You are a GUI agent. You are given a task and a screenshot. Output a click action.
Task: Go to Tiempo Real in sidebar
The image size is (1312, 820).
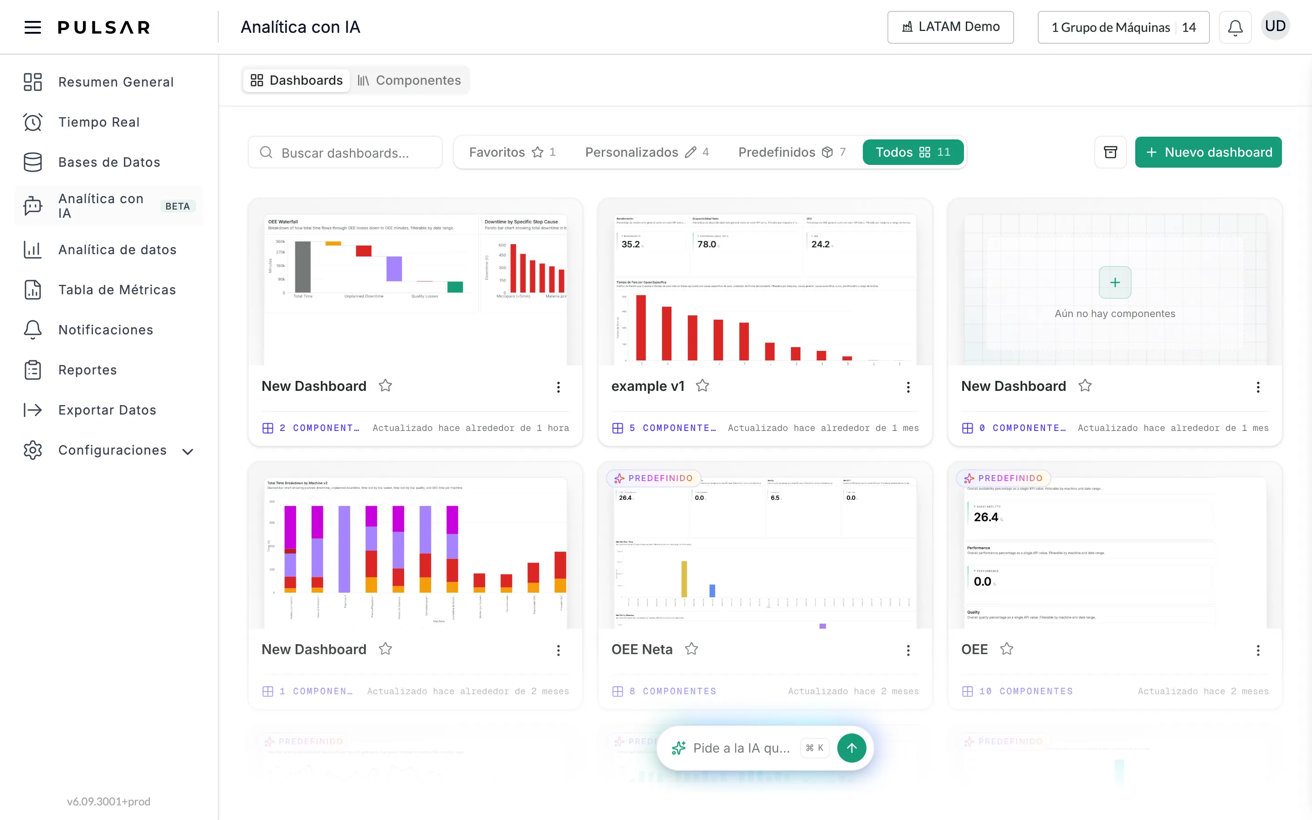point(109,122)
